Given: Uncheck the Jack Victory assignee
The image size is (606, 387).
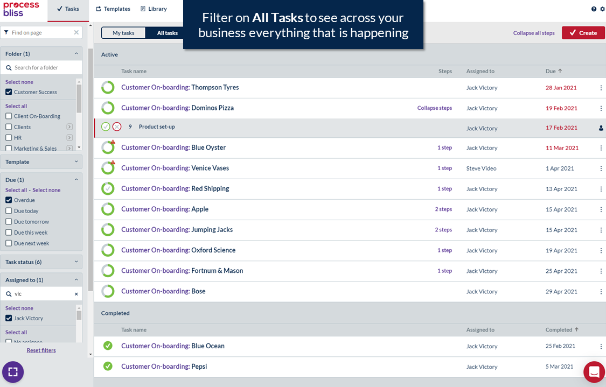Looking at the screenshot, I should [9, 318].
